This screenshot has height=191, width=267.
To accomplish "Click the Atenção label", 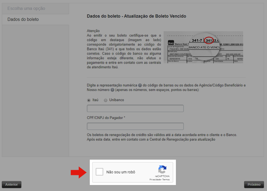I will coord(93,31).
